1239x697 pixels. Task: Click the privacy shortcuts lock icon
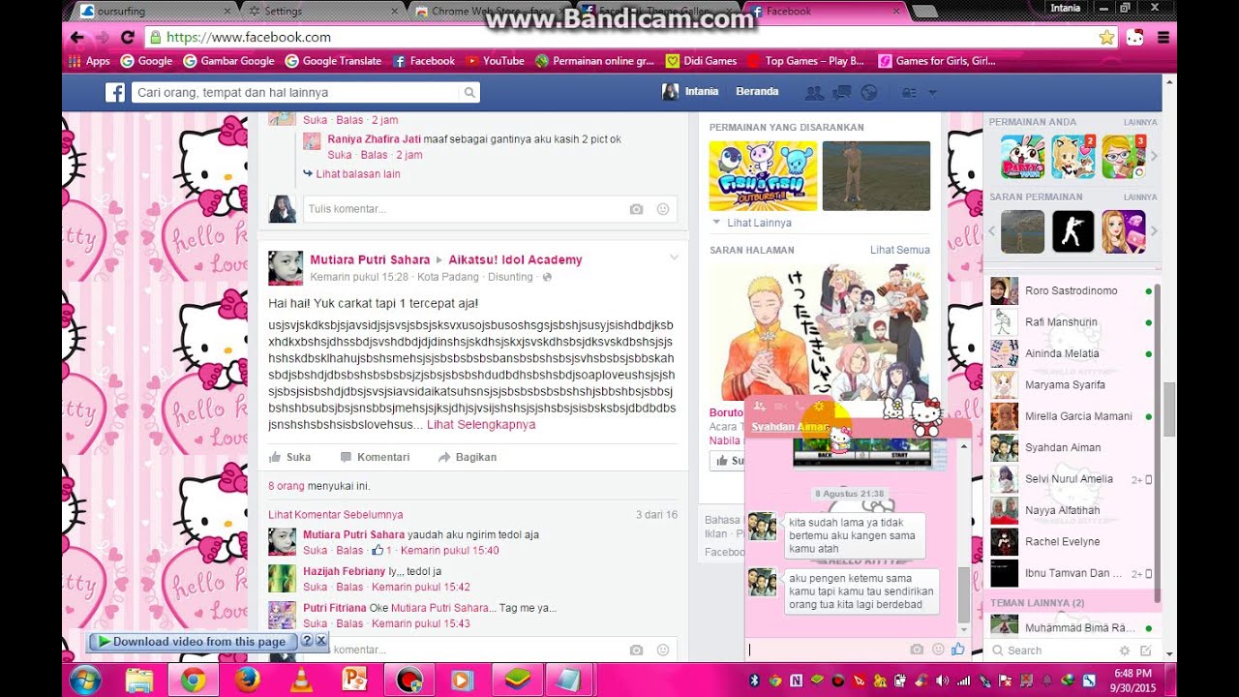coord(911,91)
